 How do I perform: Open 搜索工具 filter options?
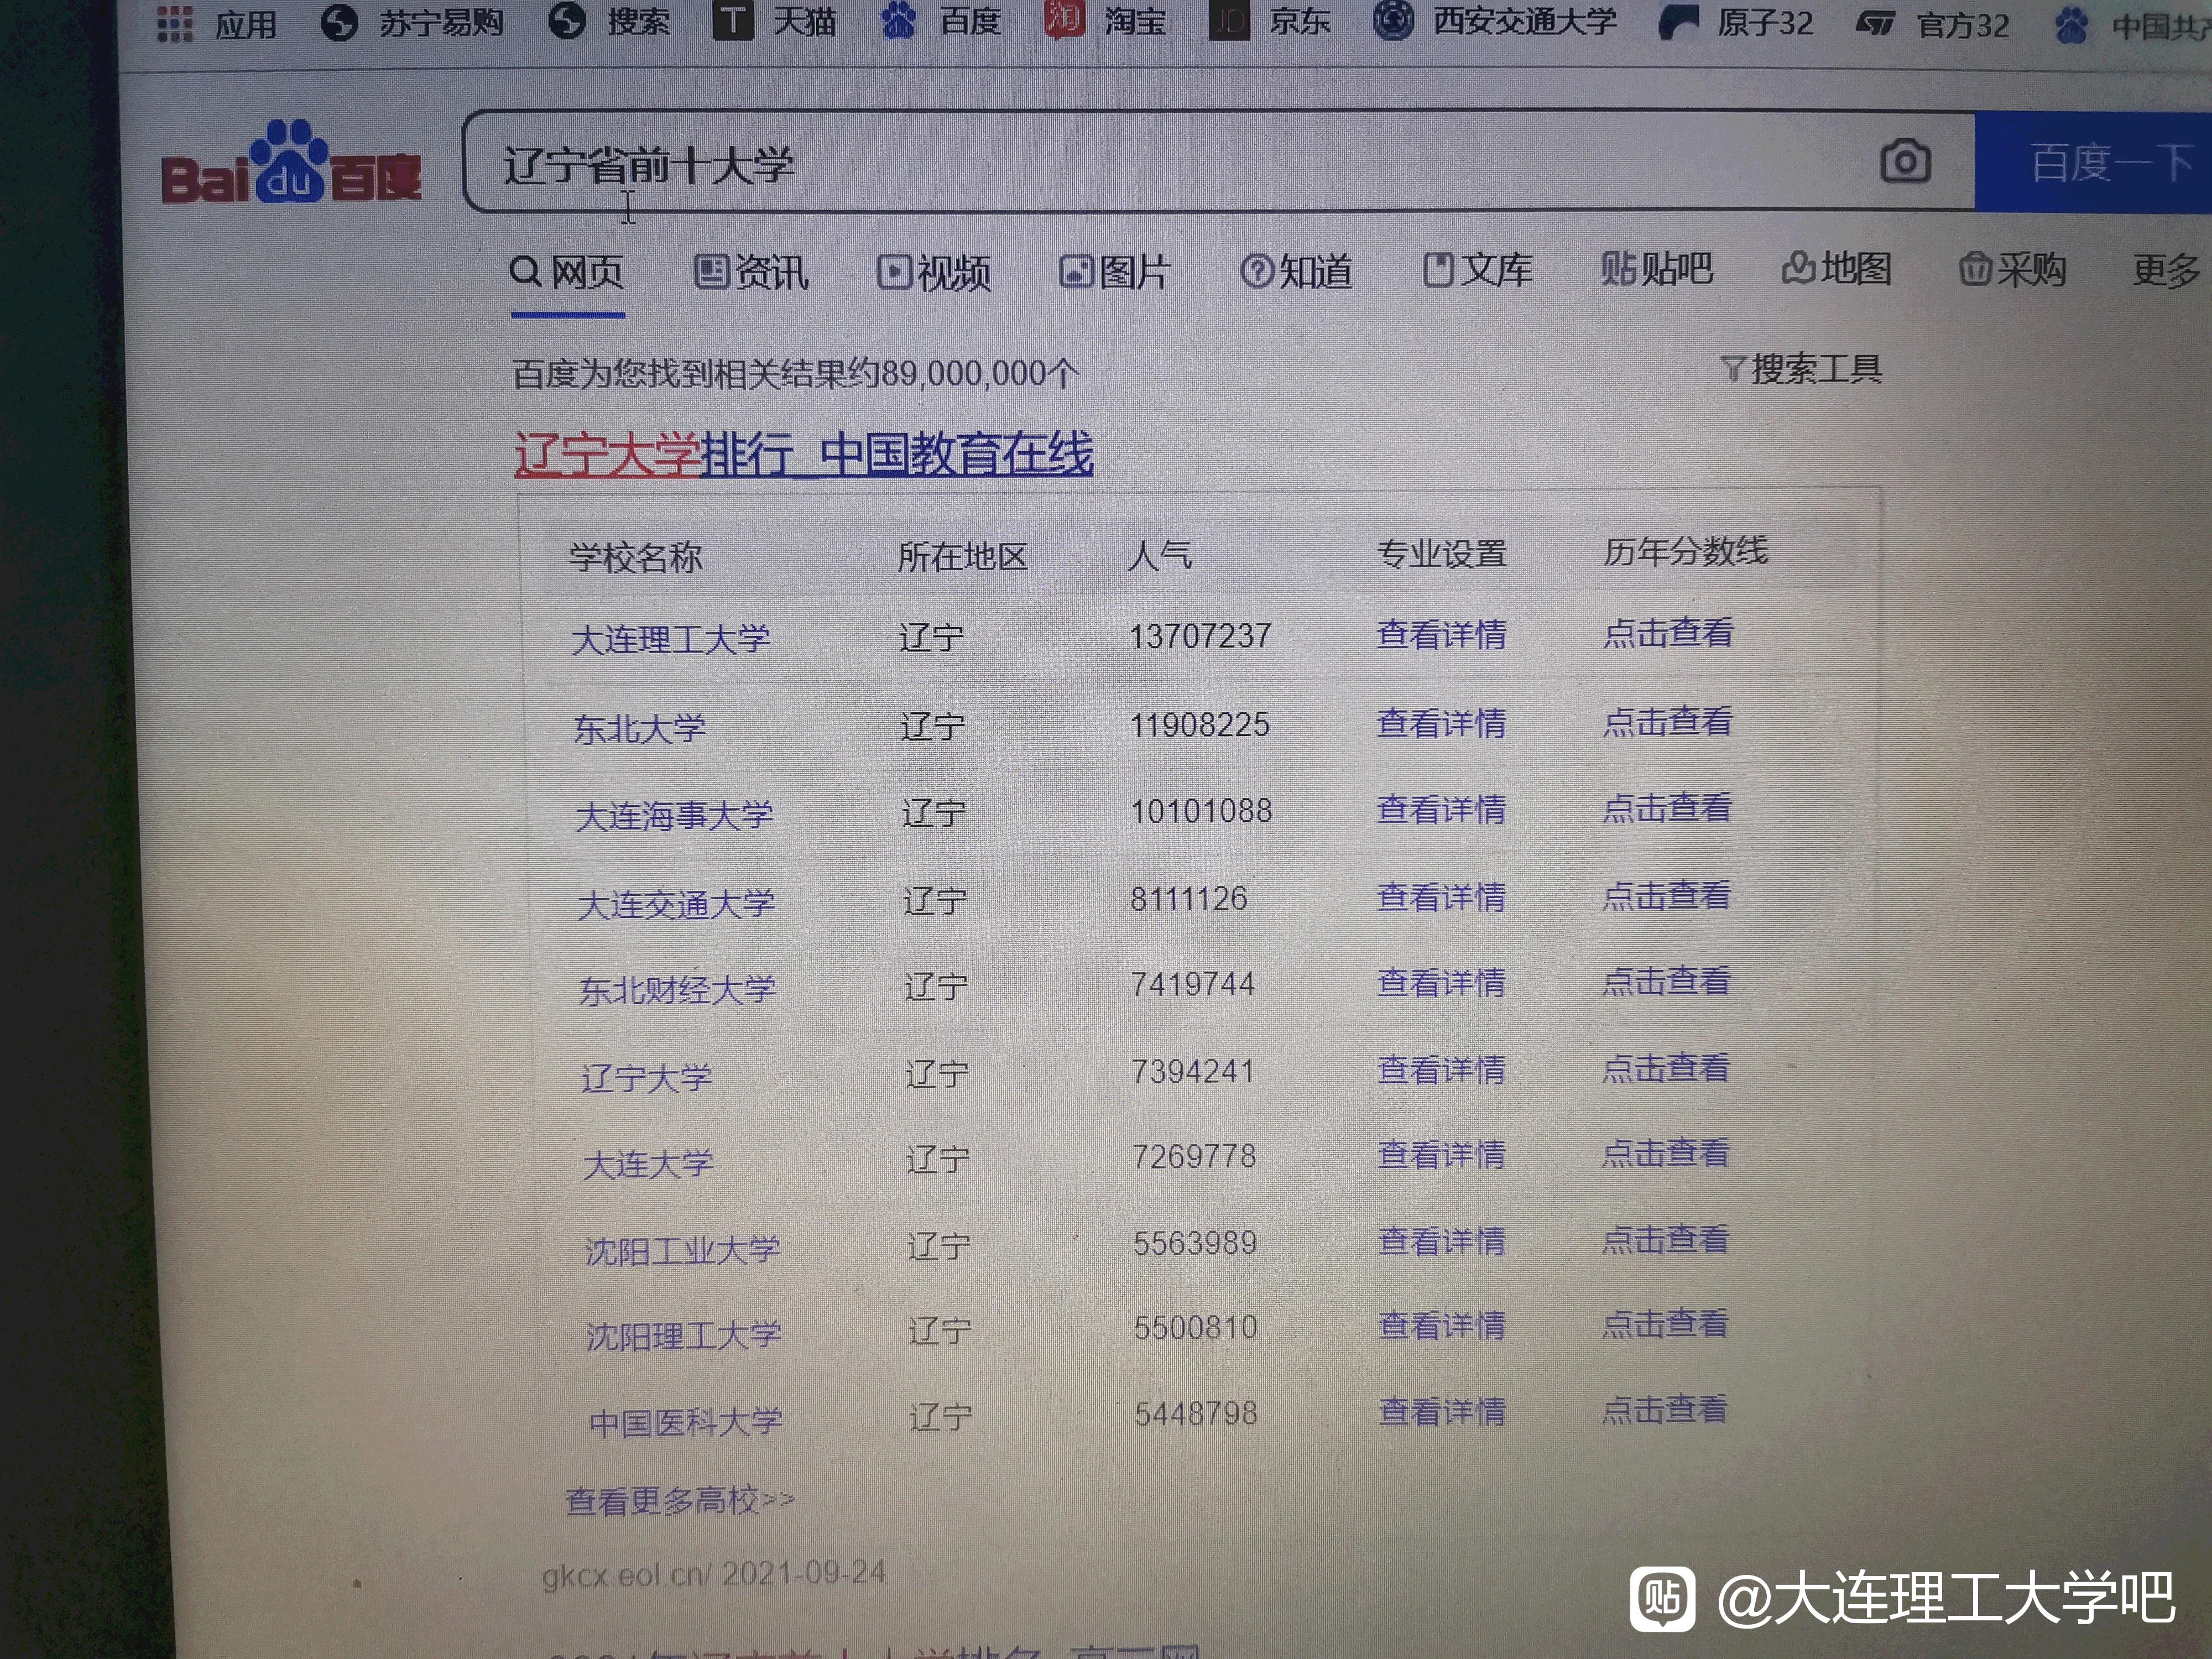click(x=1801, y=369)
